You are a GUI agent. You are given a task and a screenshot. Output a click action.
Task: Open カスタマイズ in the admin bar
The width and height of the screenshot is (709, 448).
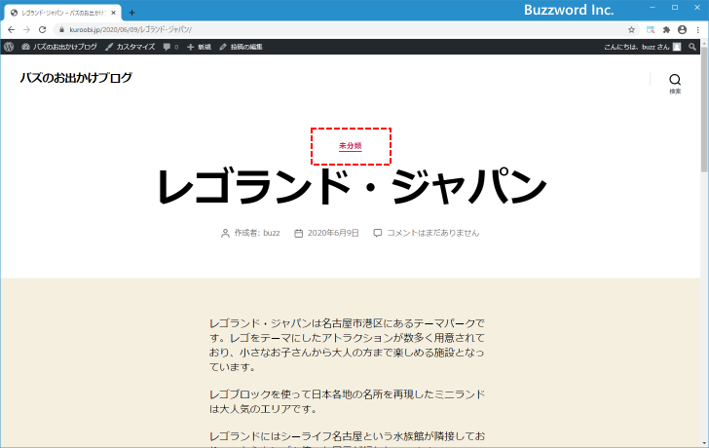point(130,47)
